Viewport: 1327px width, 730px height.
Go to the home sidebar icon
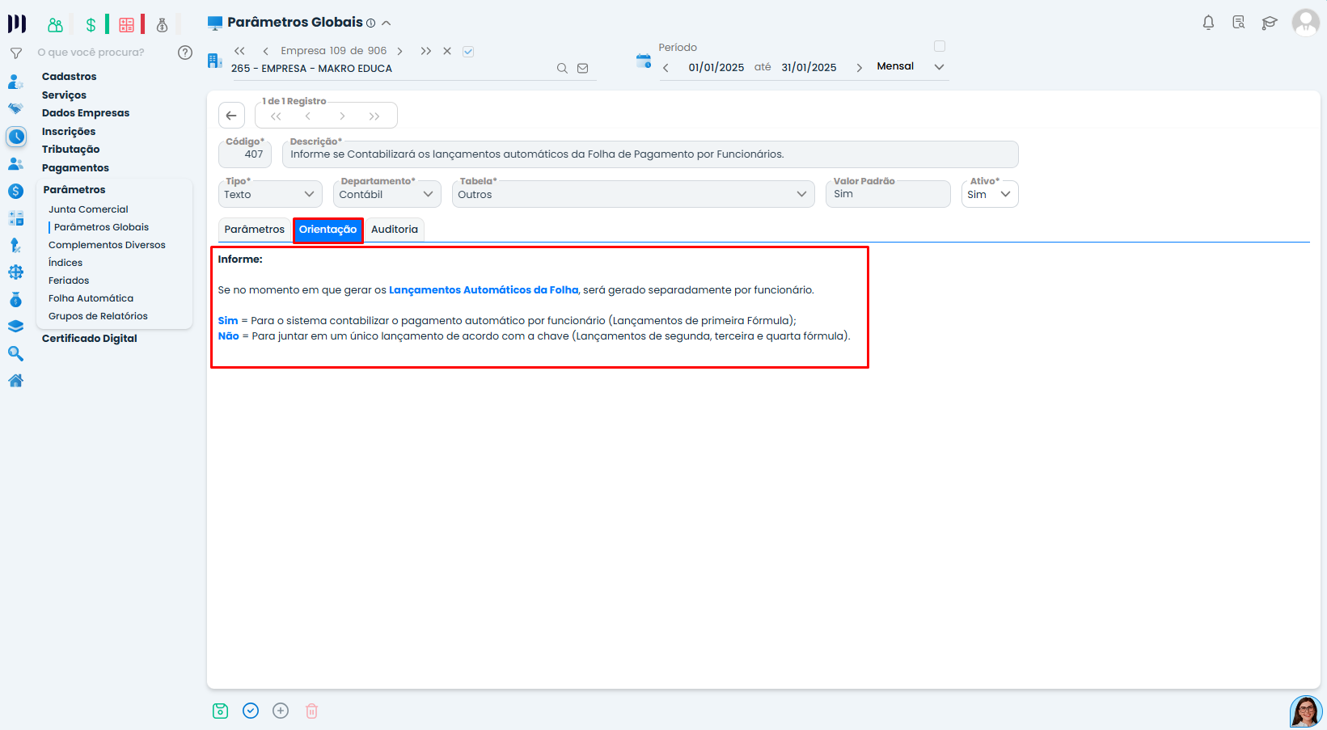tap(15, 381)
